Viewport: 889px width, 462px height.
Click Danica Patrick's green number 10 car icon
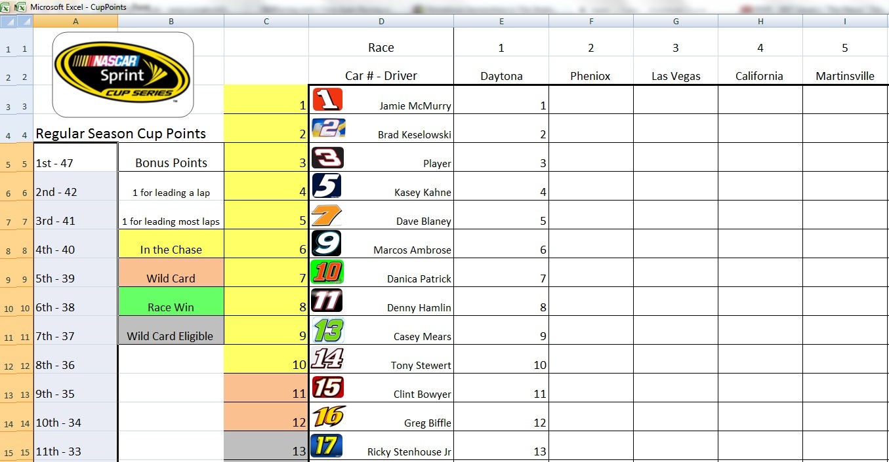click(x=328, y=272)
